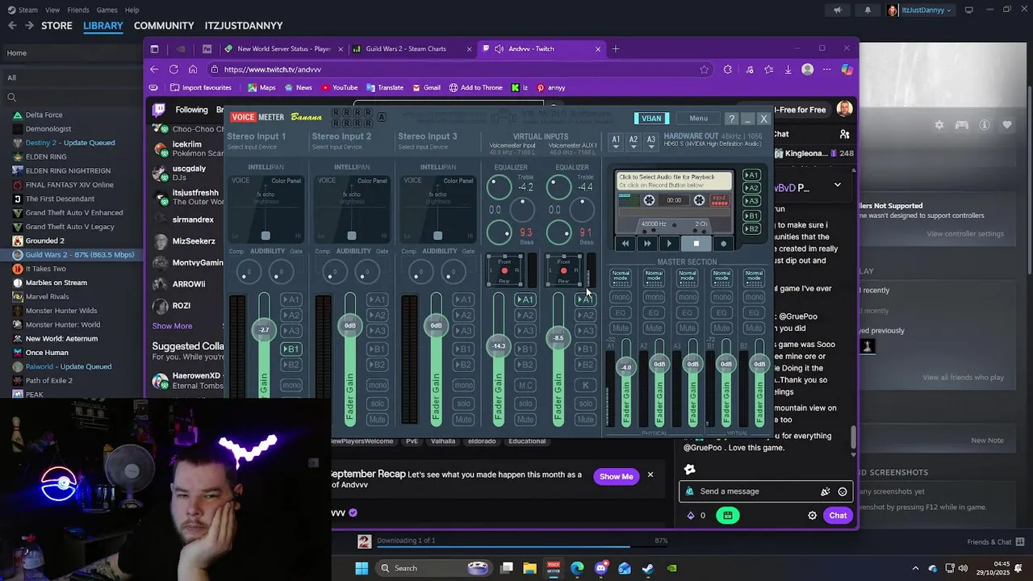Enable EQ on master A2 bus
The height and width of the screenshot is (581, 1033).
[654, 312]
